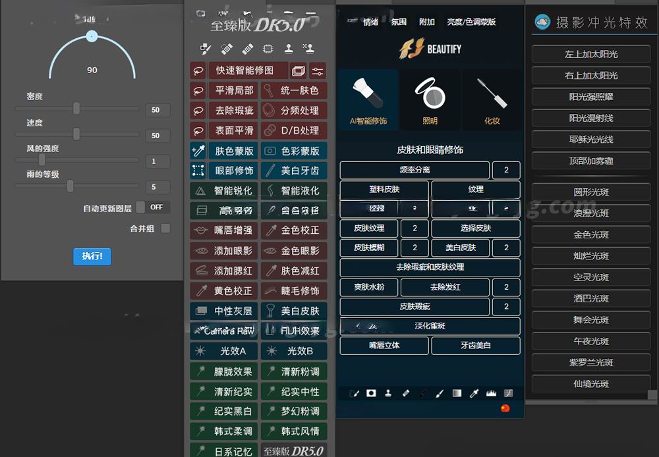Click the value field beside 去除发红

coord(506,287)
